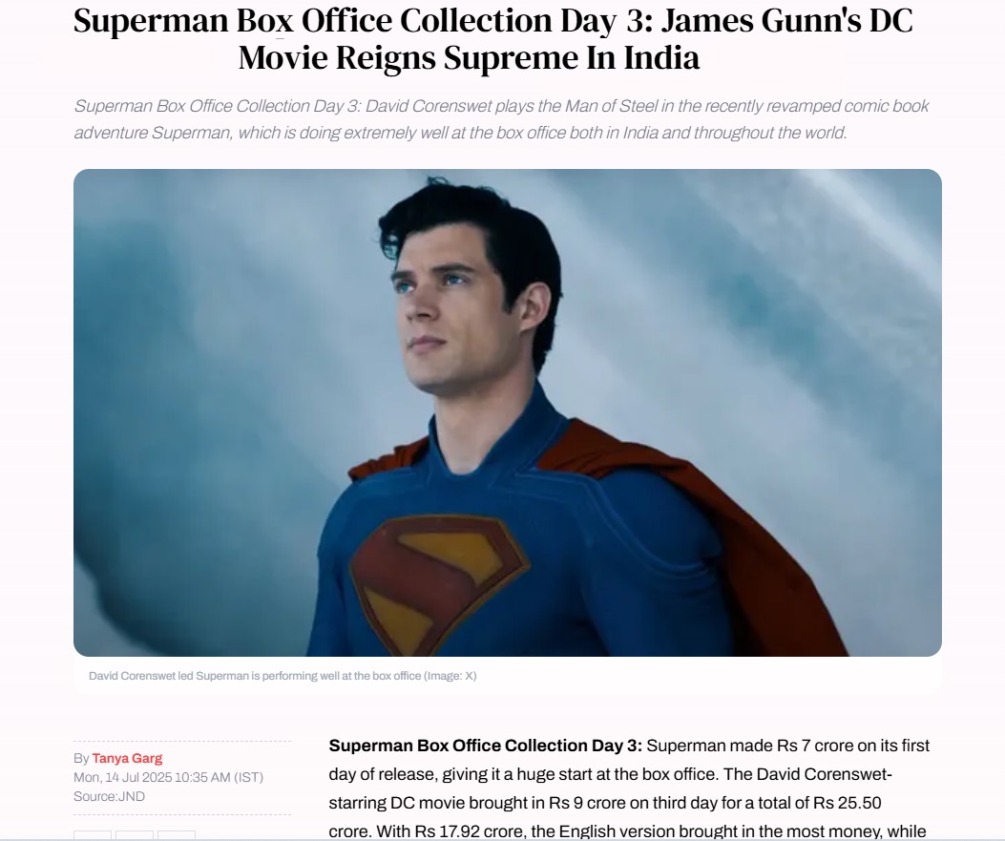Click the second share box below byline

[135, 834]
